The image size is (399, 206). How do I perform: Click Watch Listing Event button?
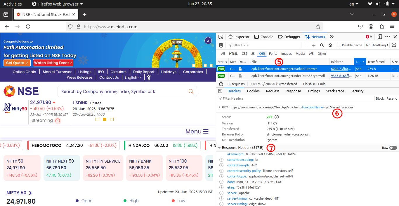53,63
